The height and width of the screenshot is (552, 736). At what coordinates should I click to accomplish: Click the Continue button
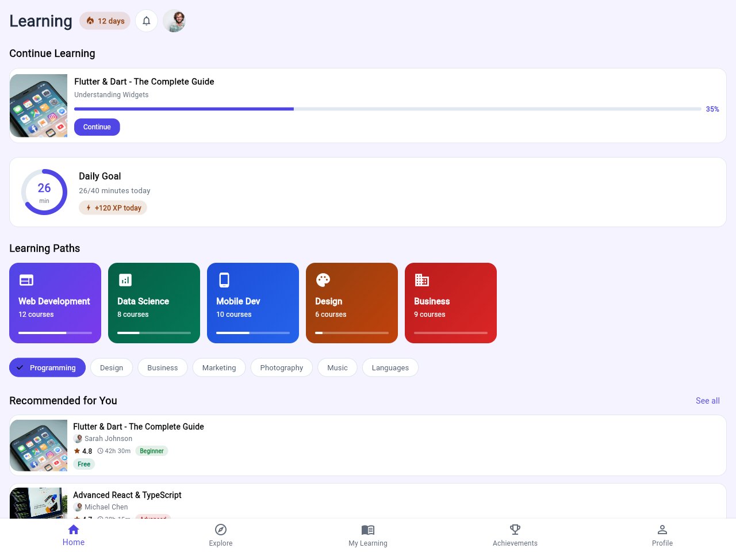(97, 127)
